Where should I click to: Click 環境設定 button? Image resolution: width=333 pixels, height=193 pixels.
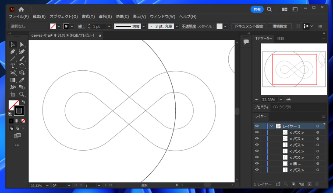coord(280,27)
